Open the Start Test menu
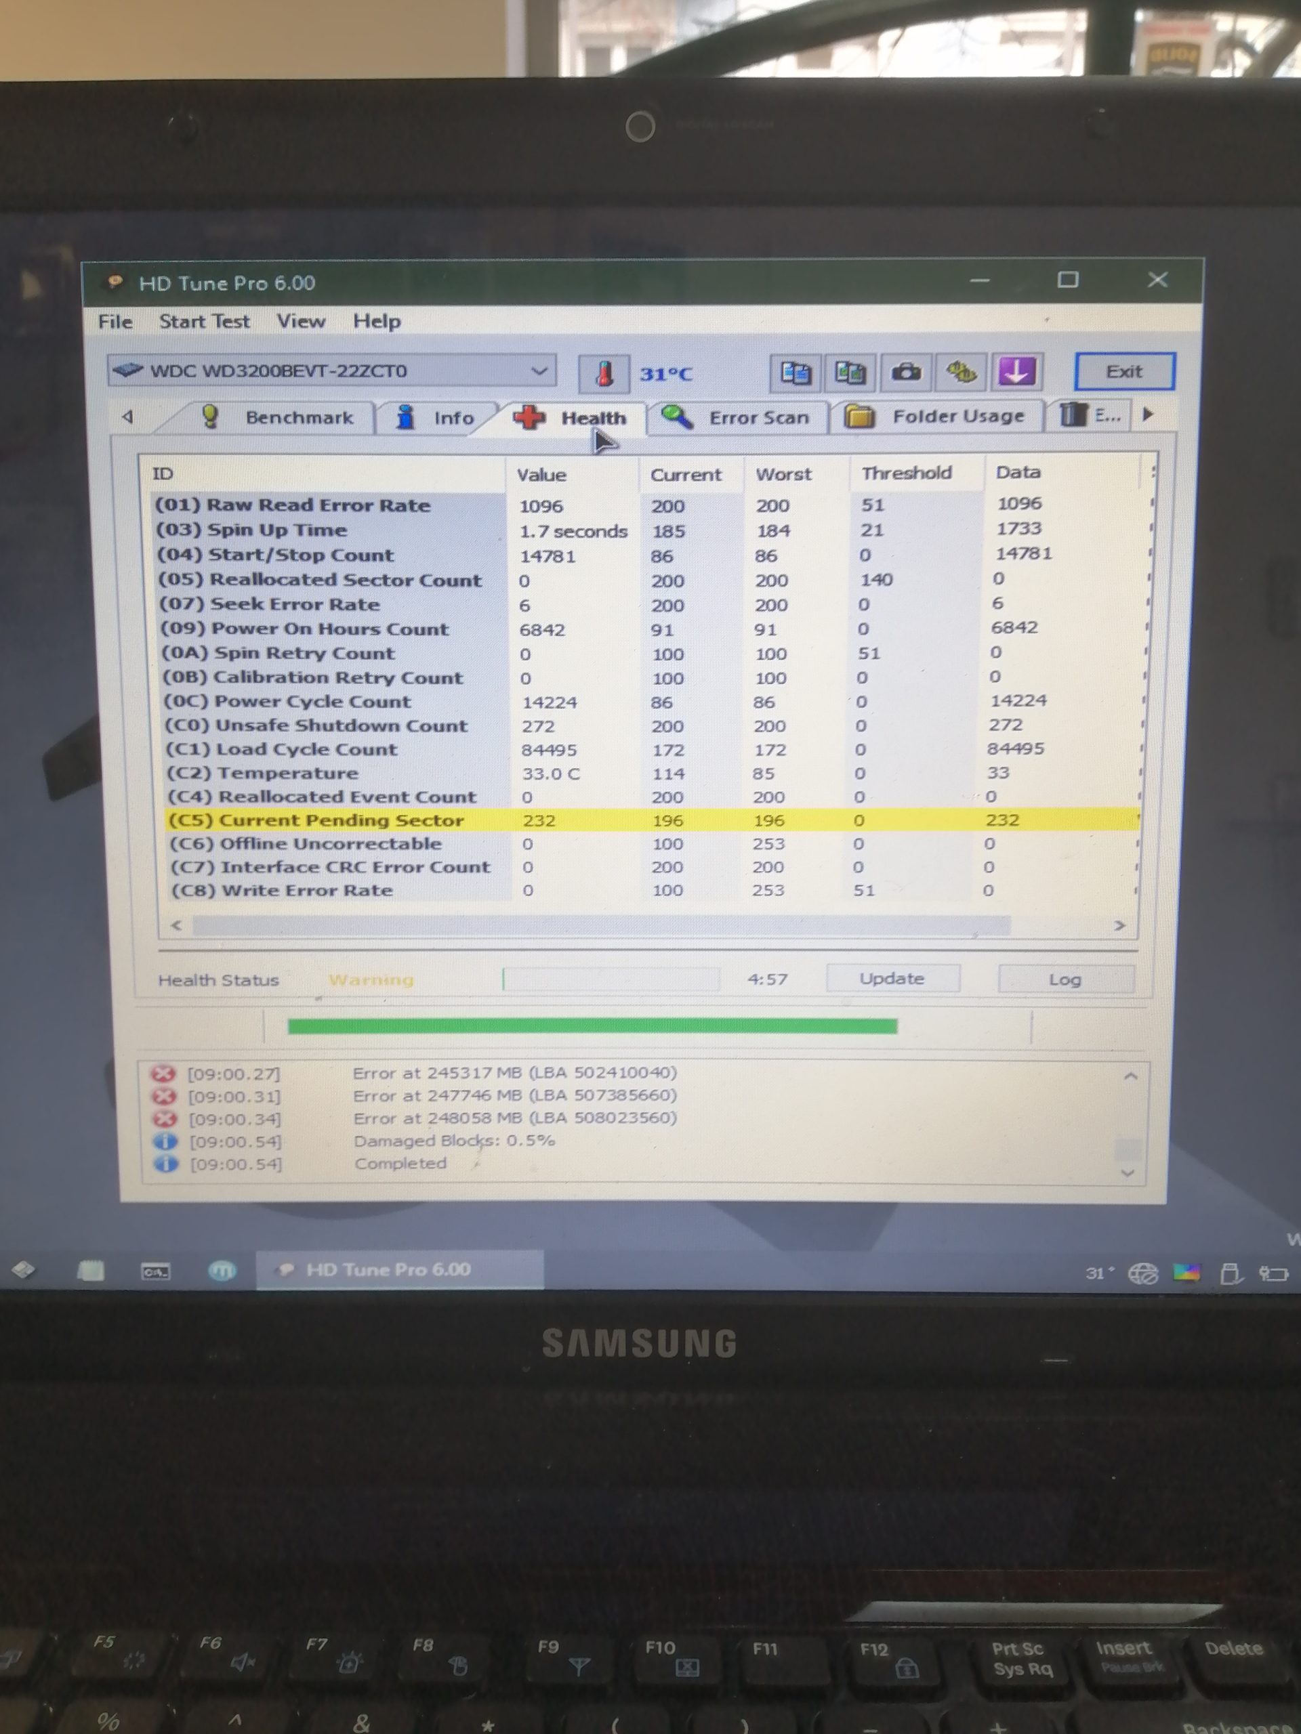 pyautogui.click(x=204, y=322)
